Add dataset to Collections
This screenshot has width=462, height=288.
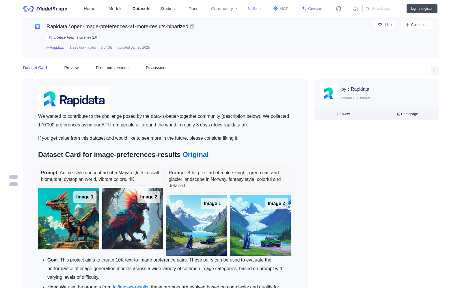pyautogui.click(x=417, y=25)
